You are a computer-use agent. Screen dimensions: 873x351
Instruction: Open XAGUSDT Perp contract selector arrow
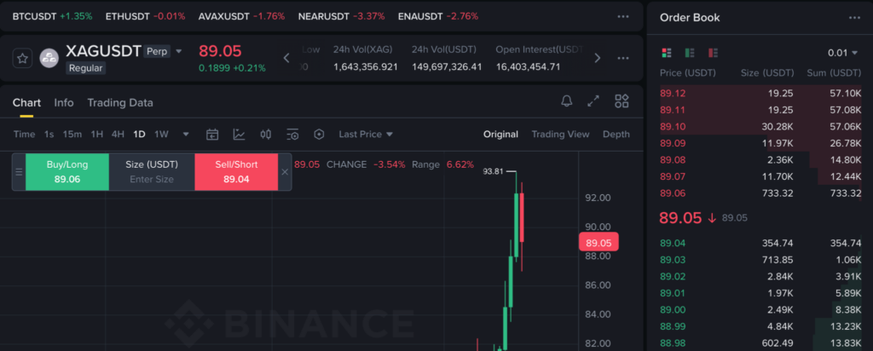[x=179, y=51]
